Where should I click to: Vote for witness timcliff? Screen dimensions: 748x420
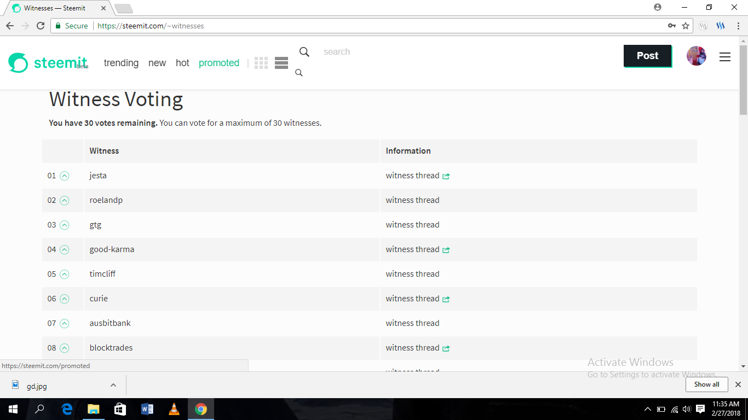(65, 274)
